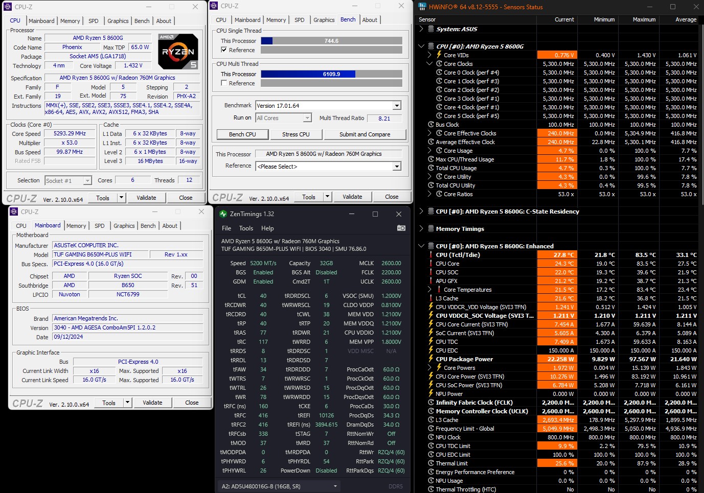This screenshot has height=493, width=704.
Task: Click the Maximum column header in HWiNFO
Action: point(639,19)
